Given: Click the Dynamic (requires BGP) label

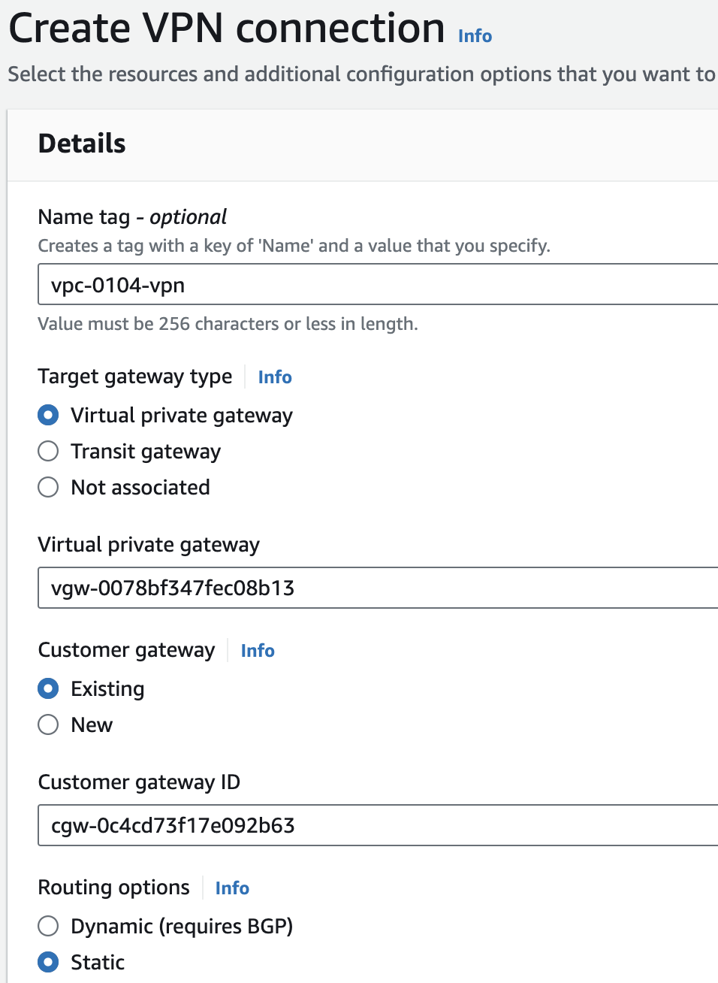Looking at the screenshot, I should (x=182, y=927).
